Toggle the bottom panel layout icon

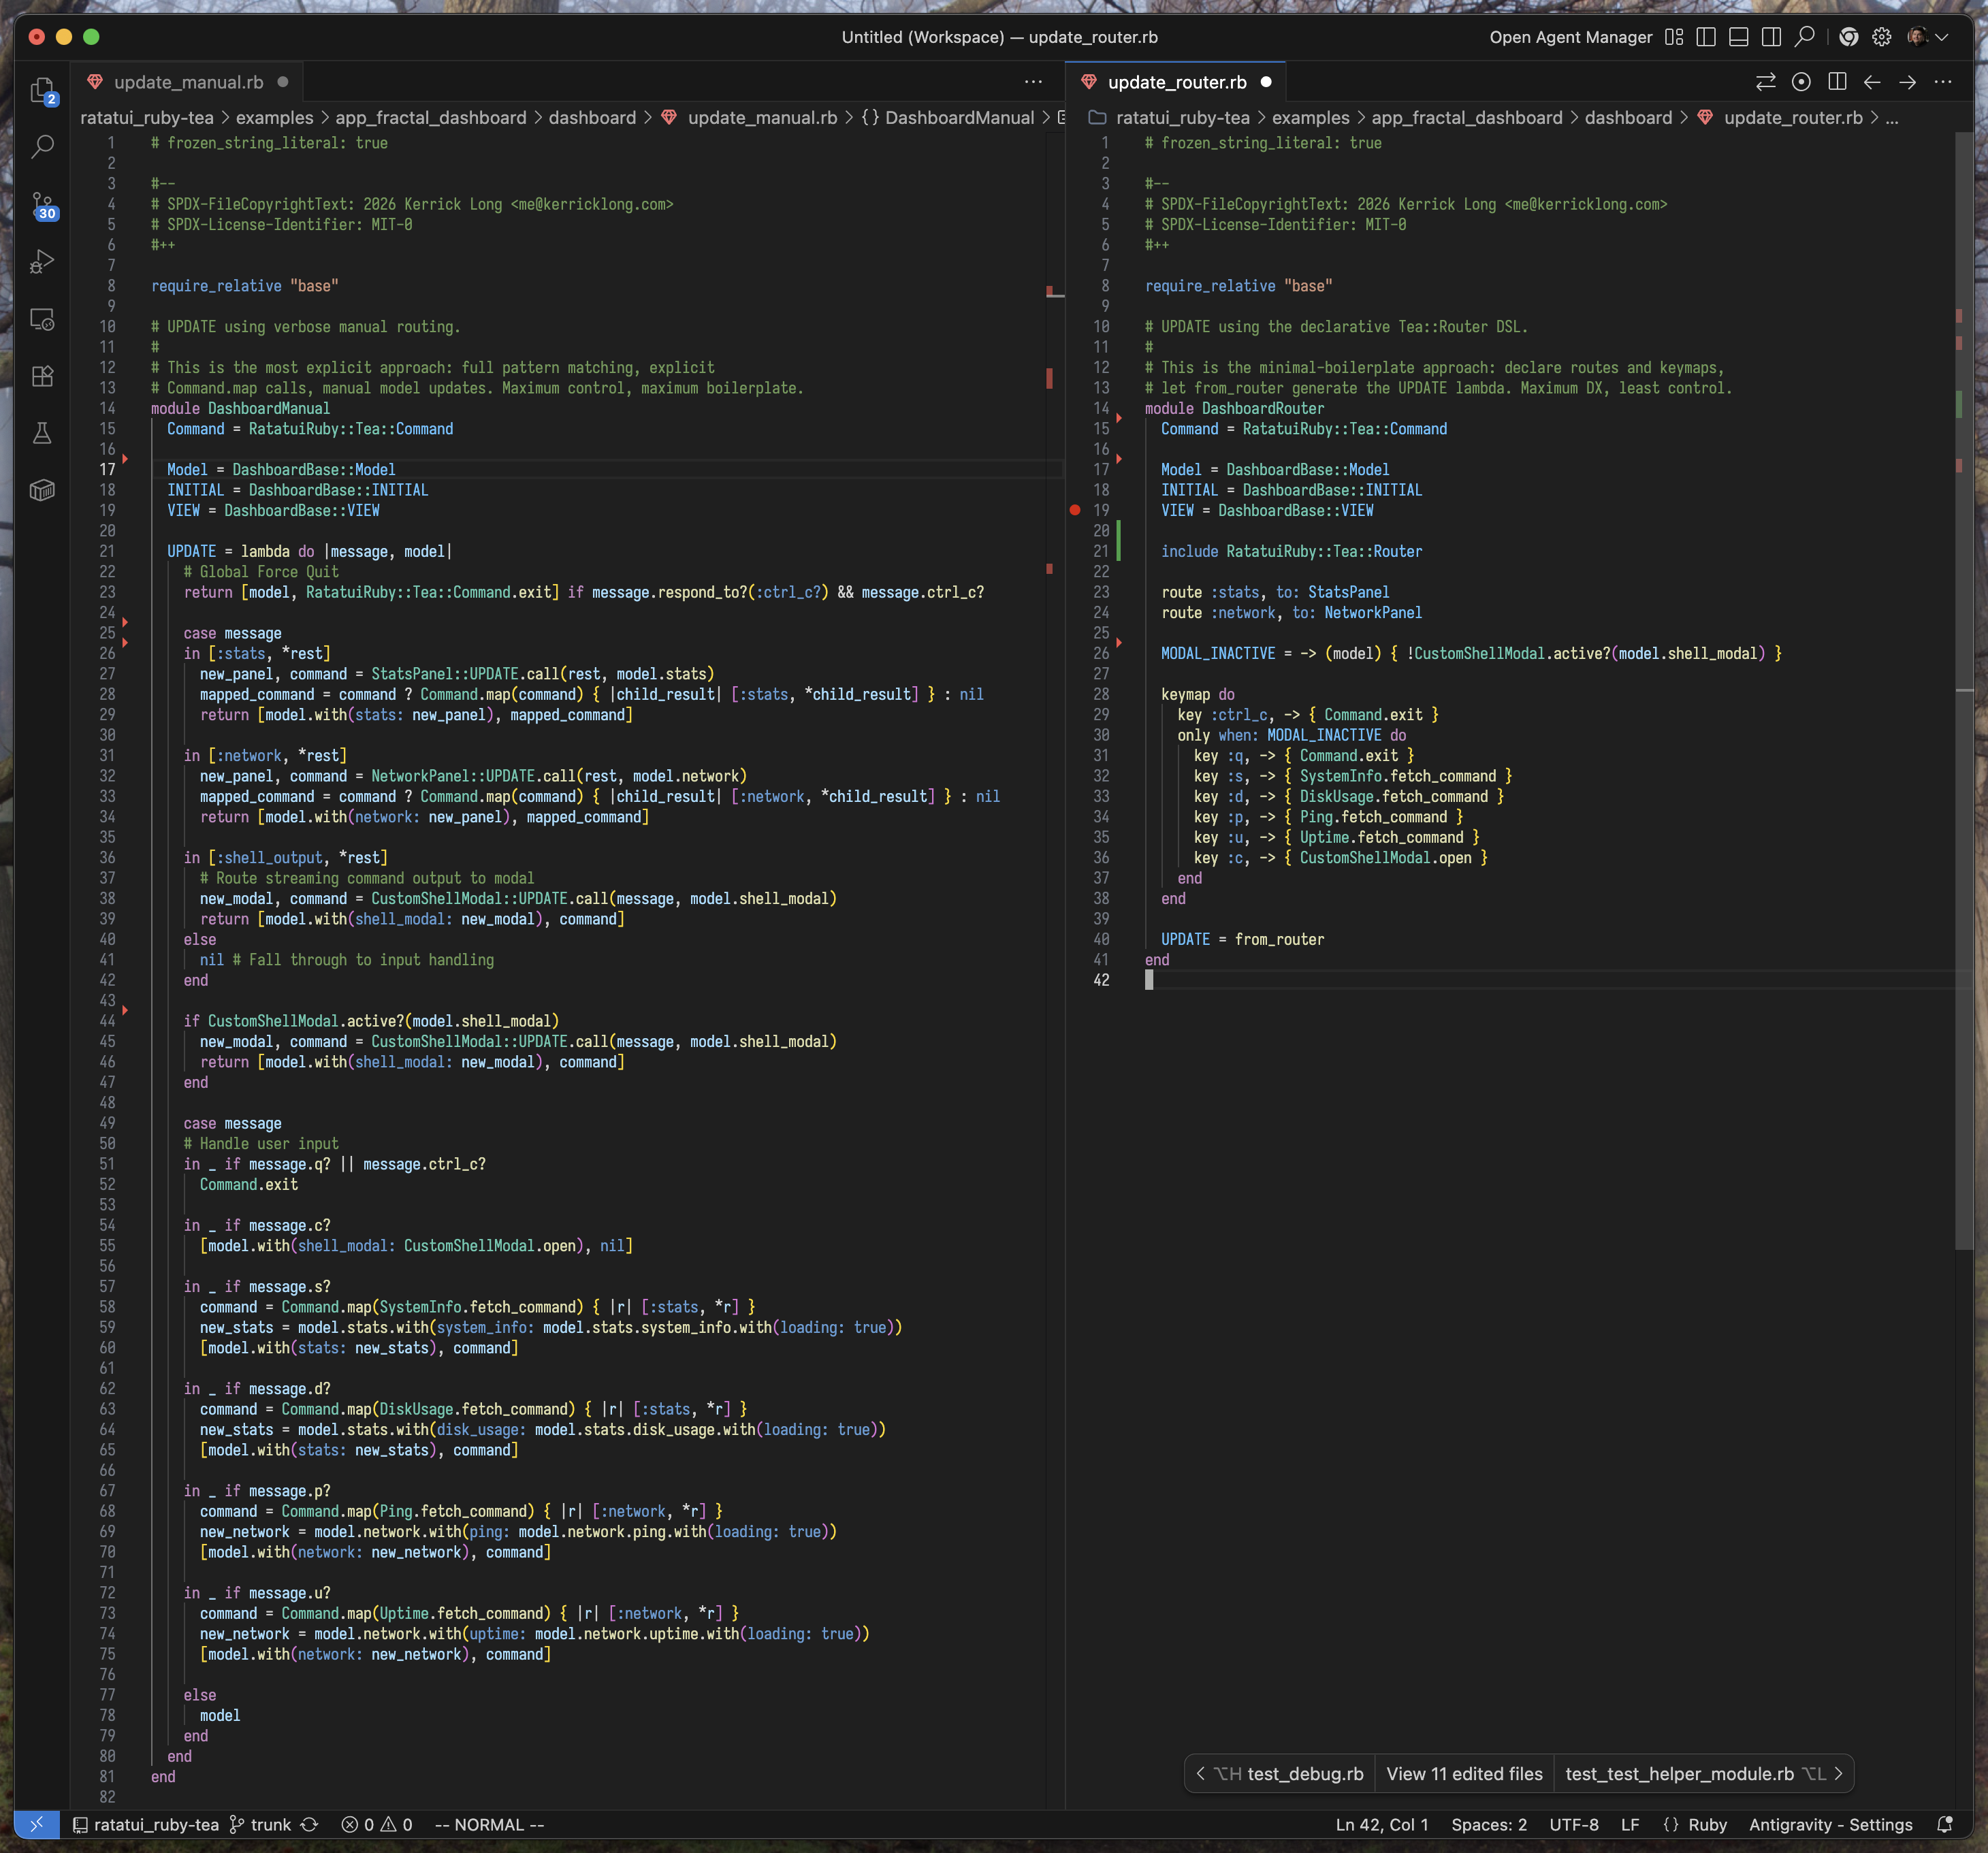[x=1739, y=37]
